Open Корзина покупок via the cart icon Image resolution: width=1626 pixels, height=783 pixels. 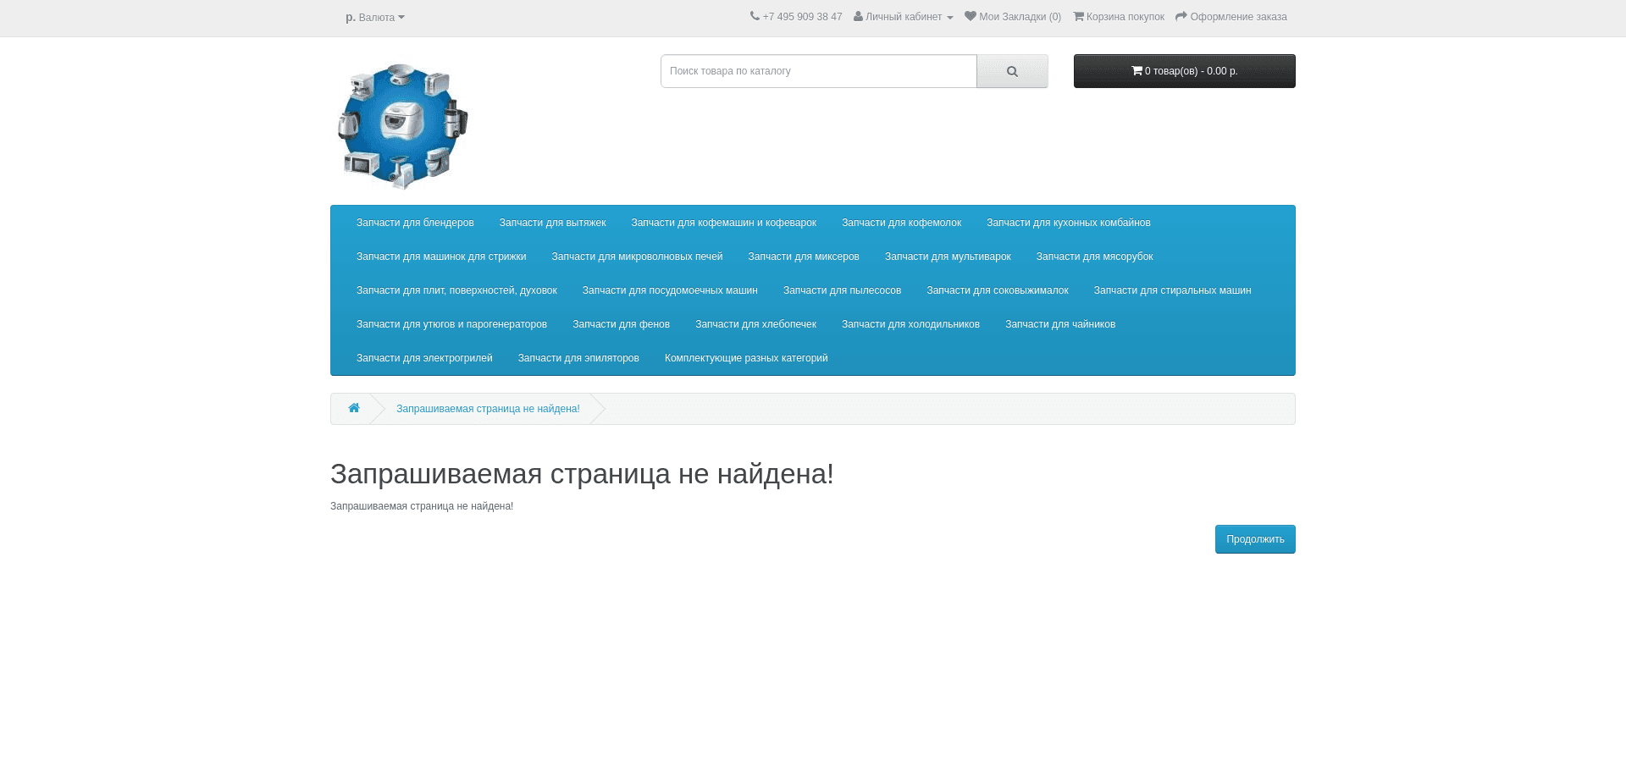click(1077, 16)
